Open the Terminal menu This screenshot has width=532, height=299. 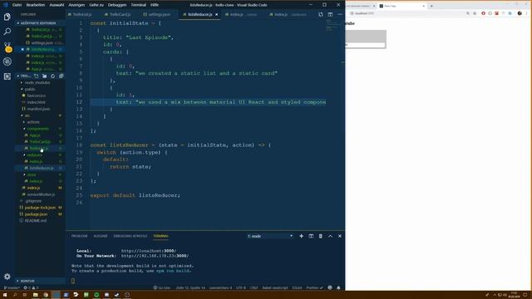pos(138,5)
